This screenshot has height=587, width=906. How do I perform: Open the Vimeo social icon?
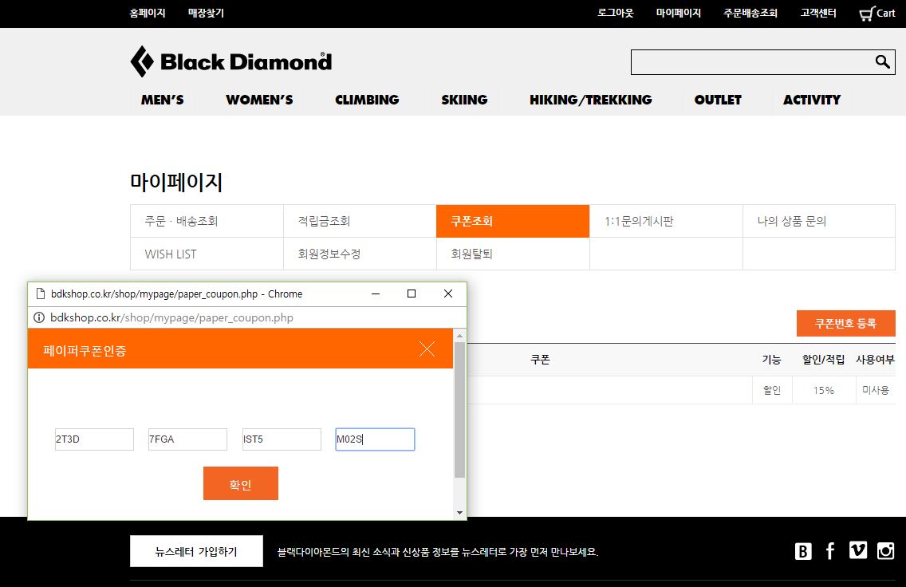(x=858, y=550)
